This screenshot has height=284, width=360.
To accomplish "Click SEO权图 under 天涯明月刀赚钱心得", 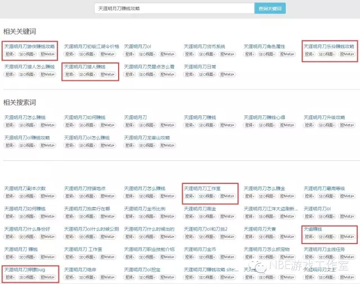I will click(266, 125).
